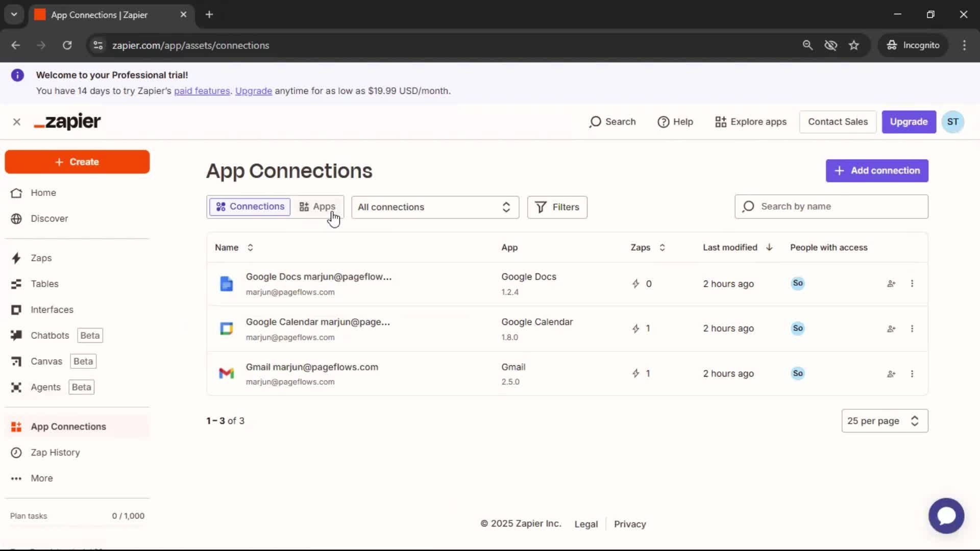Switch to the Apps view tab
Screen dimensions: 980x551
pyautogui.click(x=317, y=207)
